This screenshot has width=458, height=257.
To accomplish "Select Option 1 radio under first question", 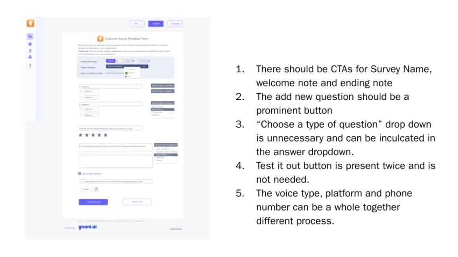I will point(81,91).
